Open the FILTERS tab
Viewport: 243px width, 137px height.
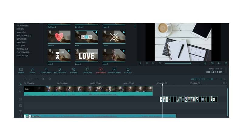(x=74, y=71)
